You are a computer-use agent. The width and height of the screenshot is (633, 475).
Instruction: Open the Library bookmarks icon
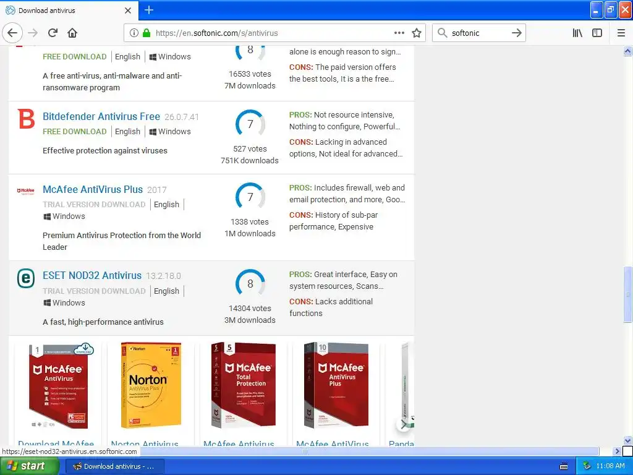click(577, 33)
